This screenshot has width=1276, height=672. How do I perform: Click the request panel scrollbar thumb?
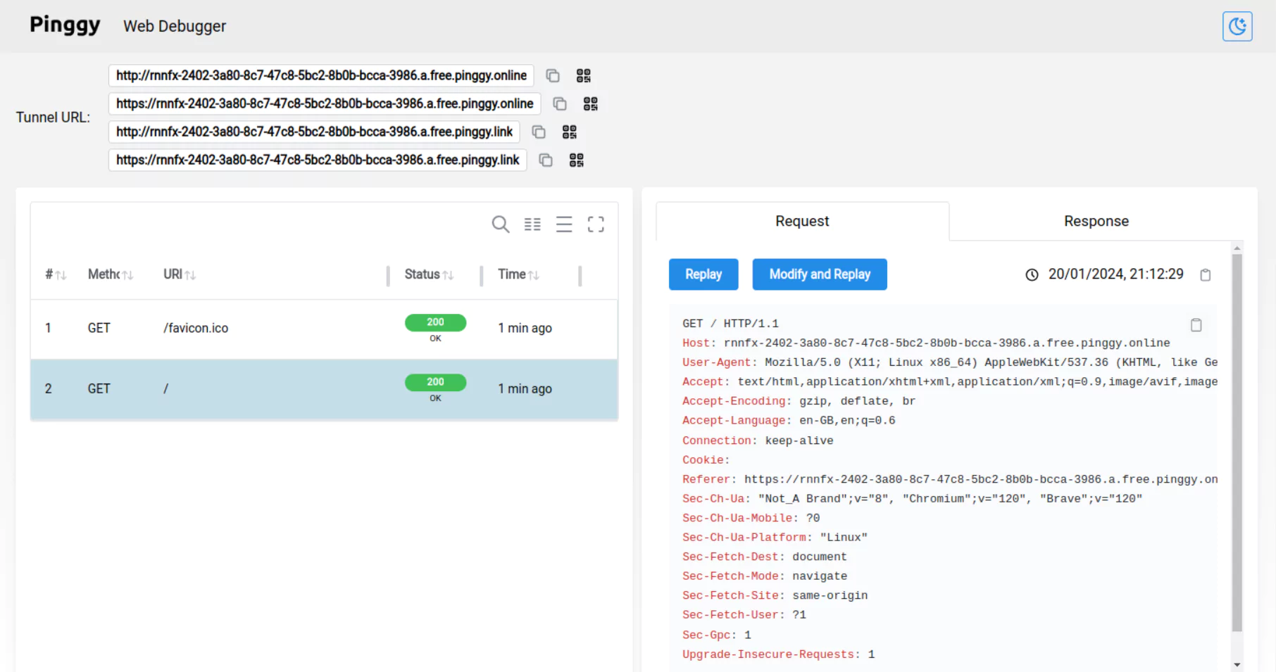1237,443
